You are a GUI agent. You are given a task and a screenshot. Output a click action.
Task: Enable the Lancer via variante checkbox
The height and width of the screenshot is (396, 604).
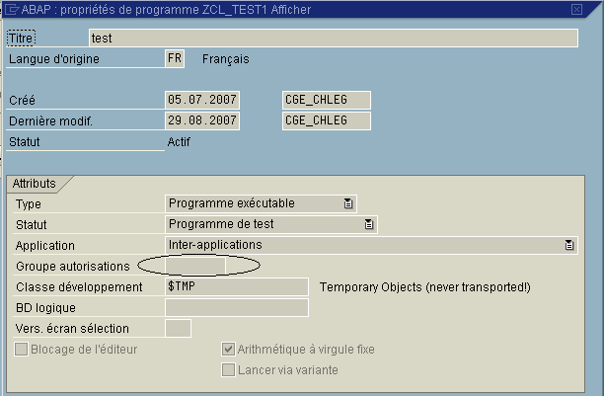(228, 370)
